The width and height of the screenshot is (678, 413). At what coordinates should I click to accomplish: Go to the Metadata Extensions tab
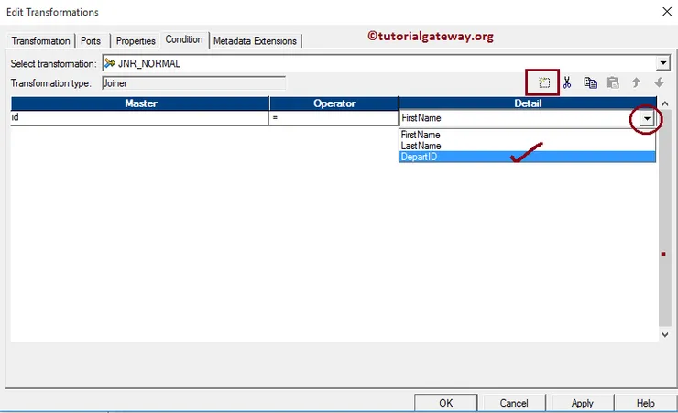(x=255, y=41)
